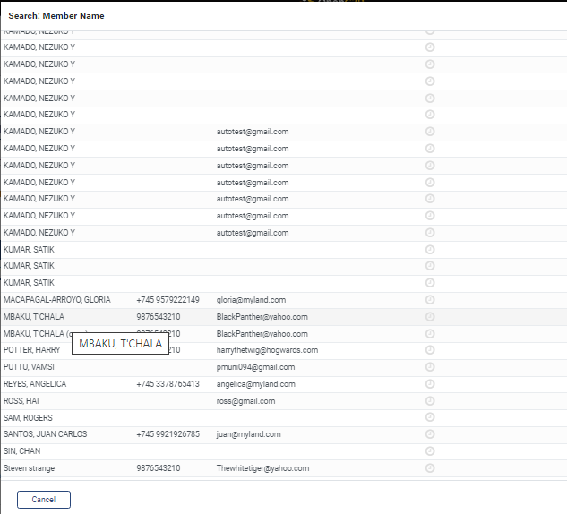
Task: Select member name POTTER, HARRY
Action: (31, 350)
